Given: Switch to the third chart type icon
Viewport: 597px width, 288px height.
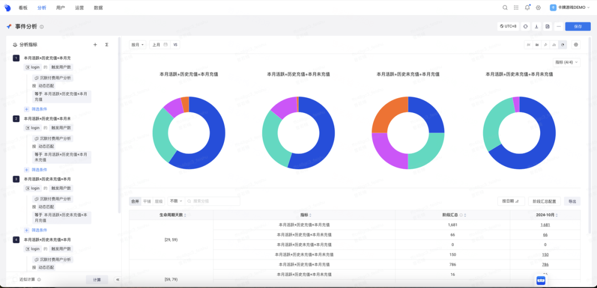Looking at the screenshot, I should (x=546, y=45).
